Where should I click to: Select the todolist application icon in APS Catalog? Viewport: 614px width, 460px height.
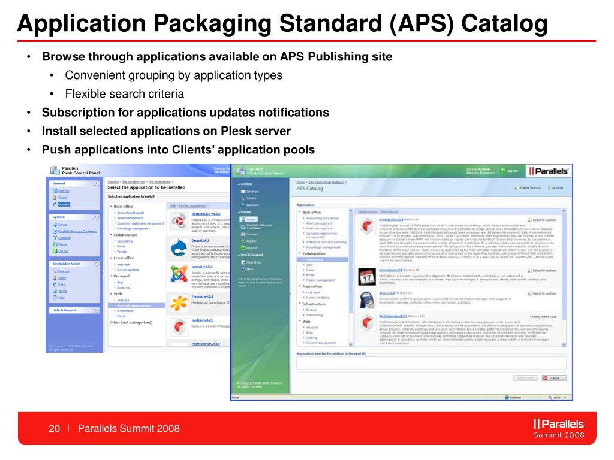click(x=367, y=226)
